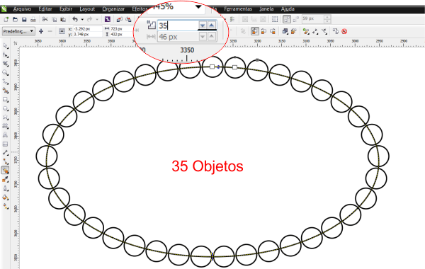Select the Freehand drawing tool
Screen dimensions: 425x269
(x=6, y=81)
